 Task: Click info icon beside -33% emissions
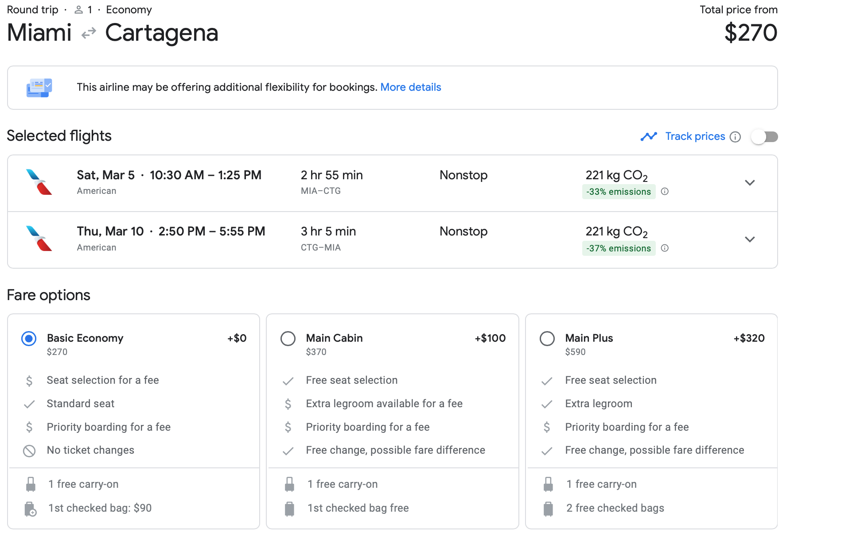(x=665, y=192)
